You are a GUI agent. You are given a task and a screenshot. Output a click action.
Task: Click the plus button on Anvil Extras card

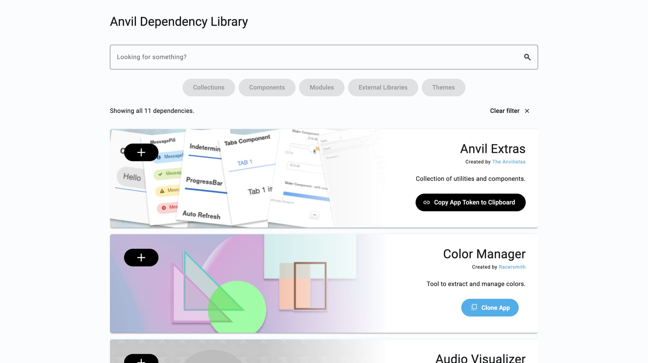tap(141, 152)
